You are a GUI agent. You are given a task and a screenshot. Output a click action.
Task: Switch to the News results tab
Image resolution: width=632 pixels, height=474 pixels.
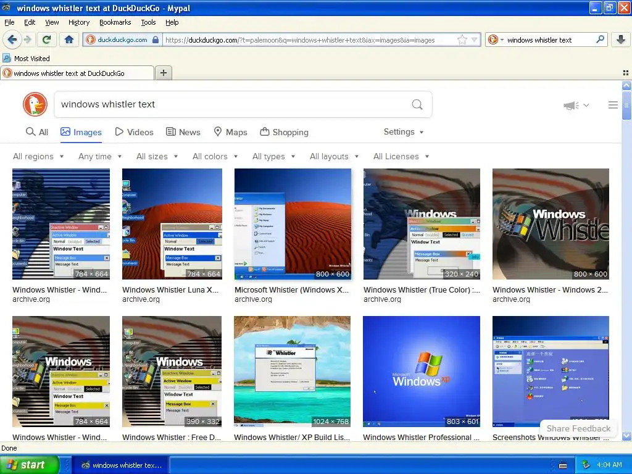point(183,132)
